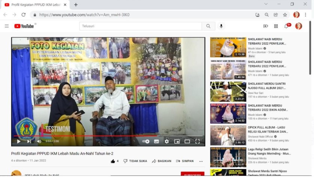The height and width of the screenshot is (177, 314).
Task: Open the YouTube notifications bell
Action: click(x=286, y=26)
